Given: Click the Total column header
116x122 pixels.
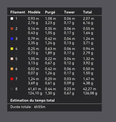Looking at the screenshot, I should (x=87, y=12).
